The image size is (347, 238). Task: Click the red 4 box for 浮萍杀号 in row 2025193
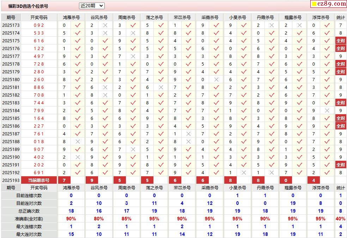(313, 180)
